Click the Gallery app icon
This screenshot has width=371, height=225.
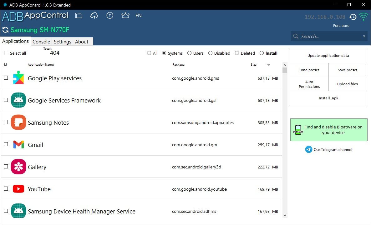pyautogui.click(x=18, y=167)
